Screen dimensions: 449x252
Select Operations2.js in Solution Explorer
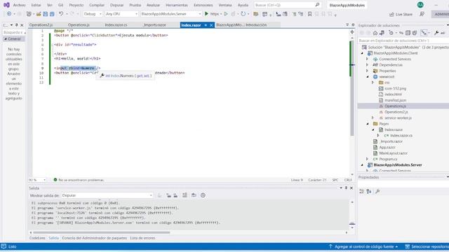coord(396,112)
